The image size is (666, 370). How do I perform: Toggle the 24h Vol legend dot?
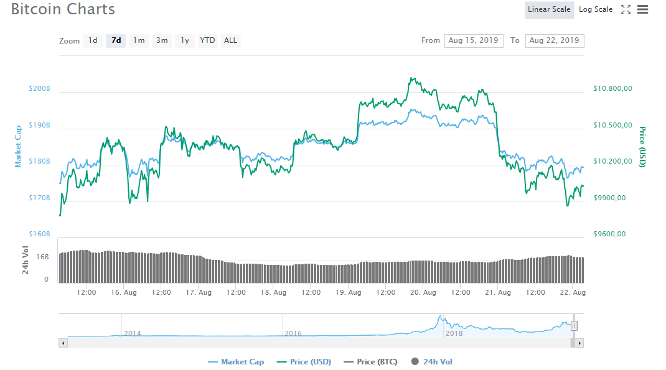415,361
